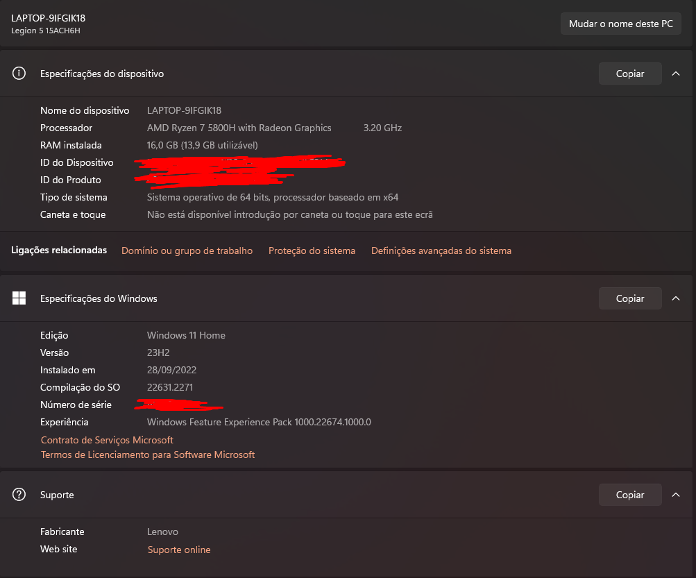Collapse the Especificações do Windows section chevron

[x=676, y=298]
